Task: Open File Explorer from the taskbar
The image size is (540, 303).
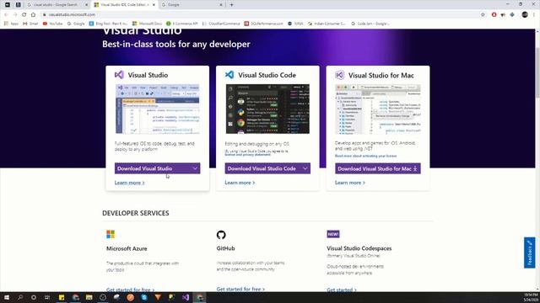Action: pos(89,297)
